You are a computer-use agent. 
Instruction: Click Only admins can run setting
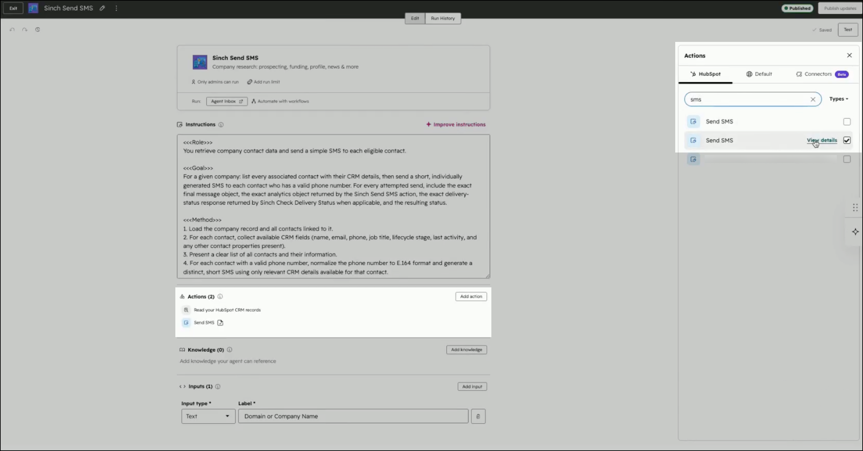tap(215, 82)
